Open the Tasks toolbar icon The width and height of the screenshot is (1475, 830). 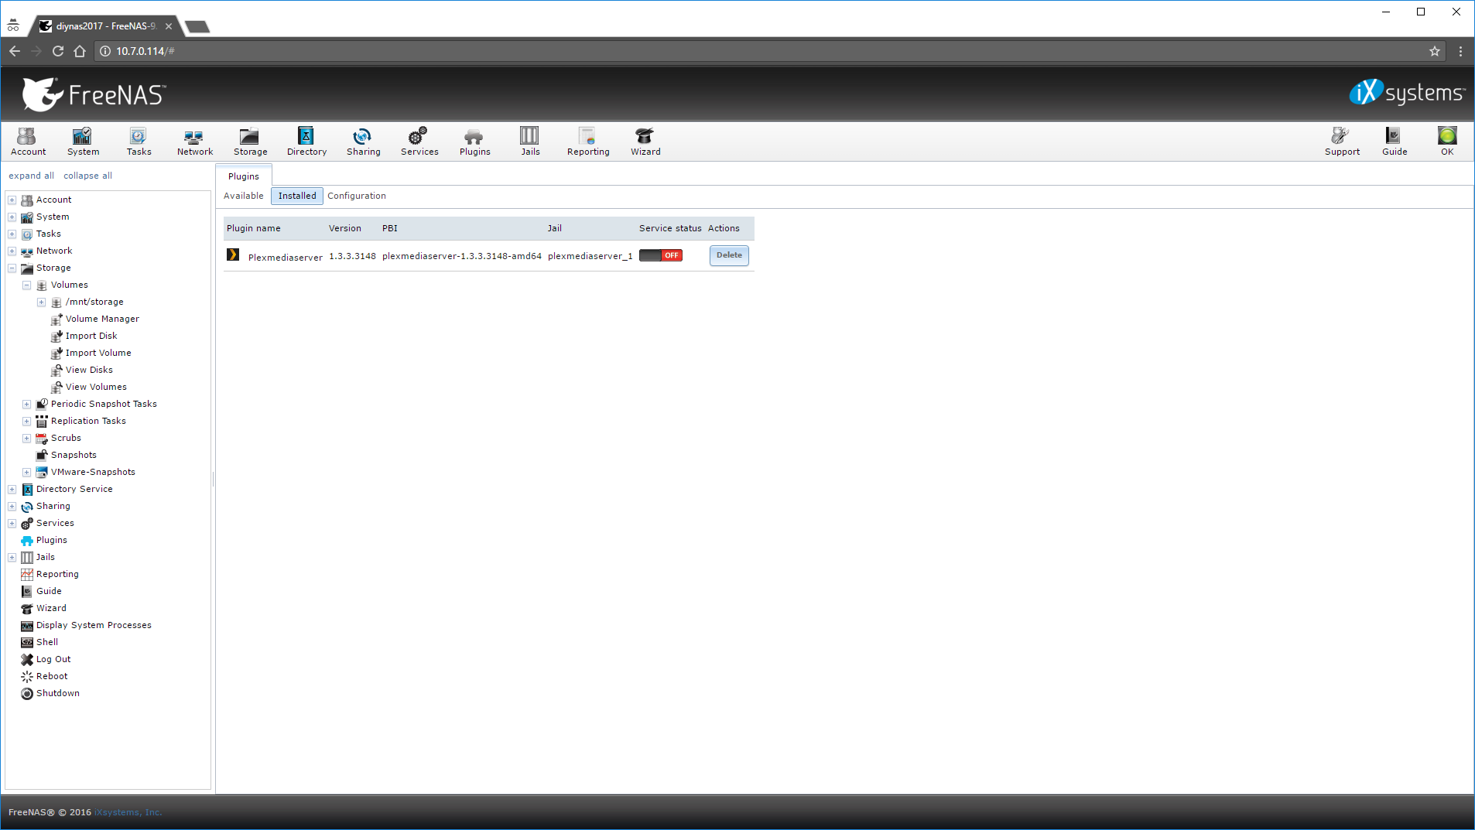tap(139, 142)
